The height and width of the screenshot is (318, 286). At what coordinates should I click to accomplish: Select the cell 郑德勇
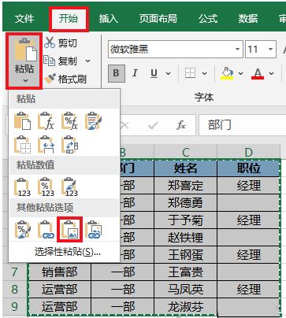click(186, 203)
